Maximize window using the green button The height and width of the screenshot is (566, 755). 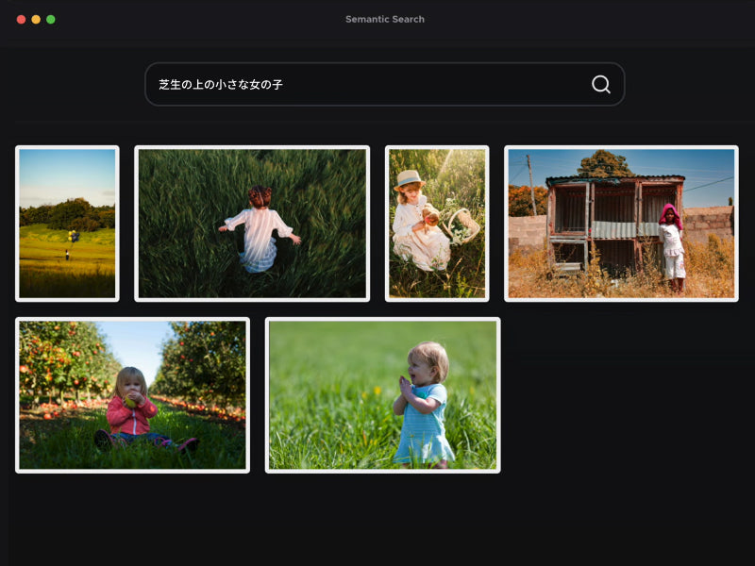pos(51,19)
